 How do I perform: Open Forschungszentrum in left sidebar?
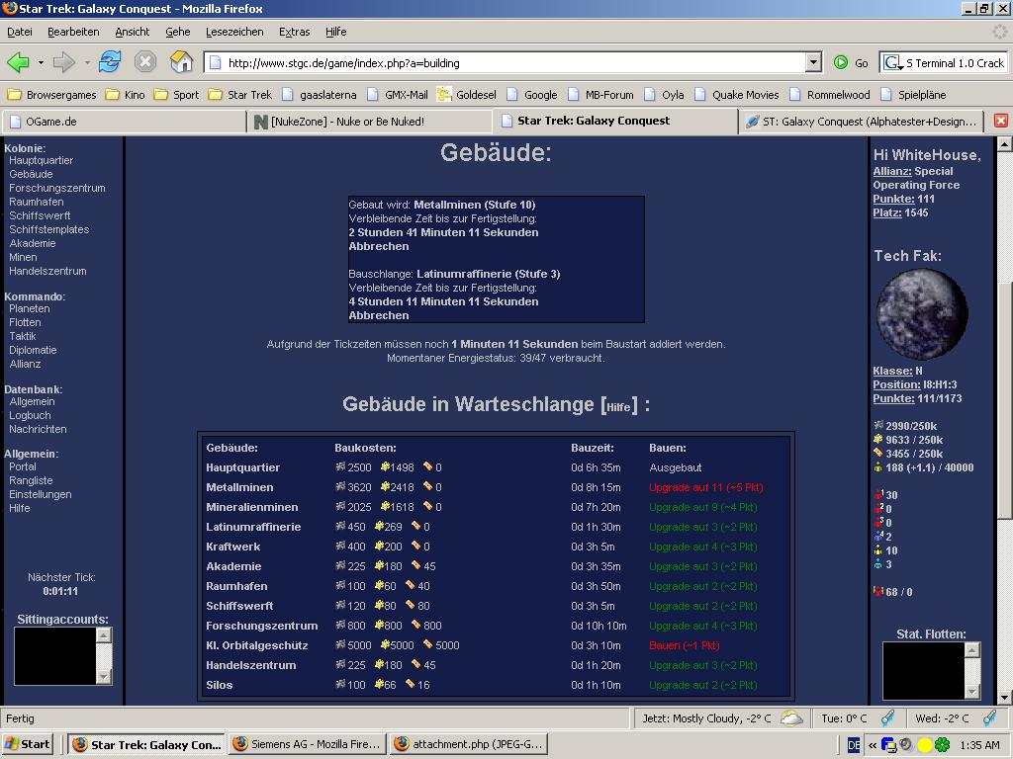point(56,188)
